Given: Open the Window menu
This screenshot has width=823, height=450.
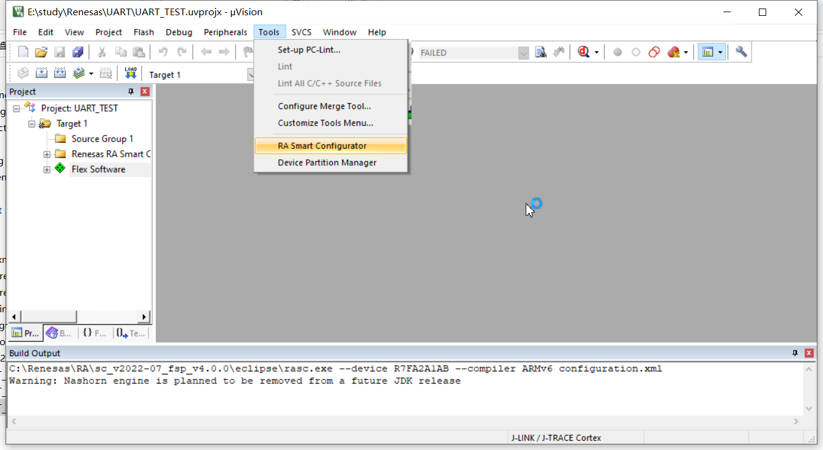Looking at the screenshot, I should point(339,32).
